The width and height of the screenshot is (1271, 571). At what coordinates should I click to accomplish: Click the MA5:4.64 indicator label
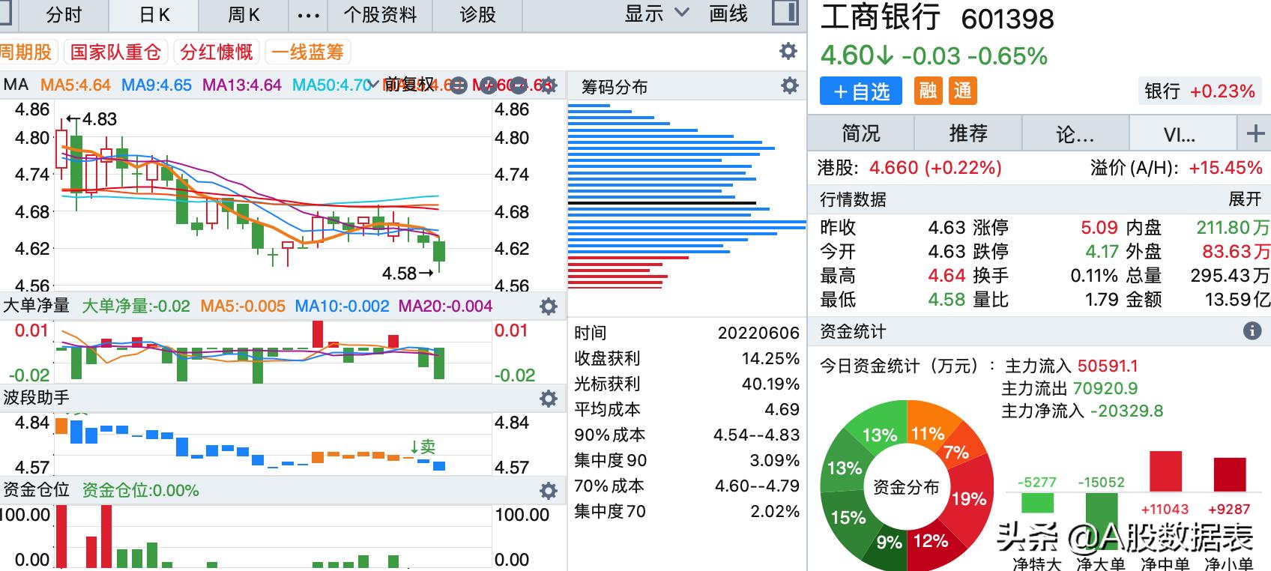click(76, 85)
